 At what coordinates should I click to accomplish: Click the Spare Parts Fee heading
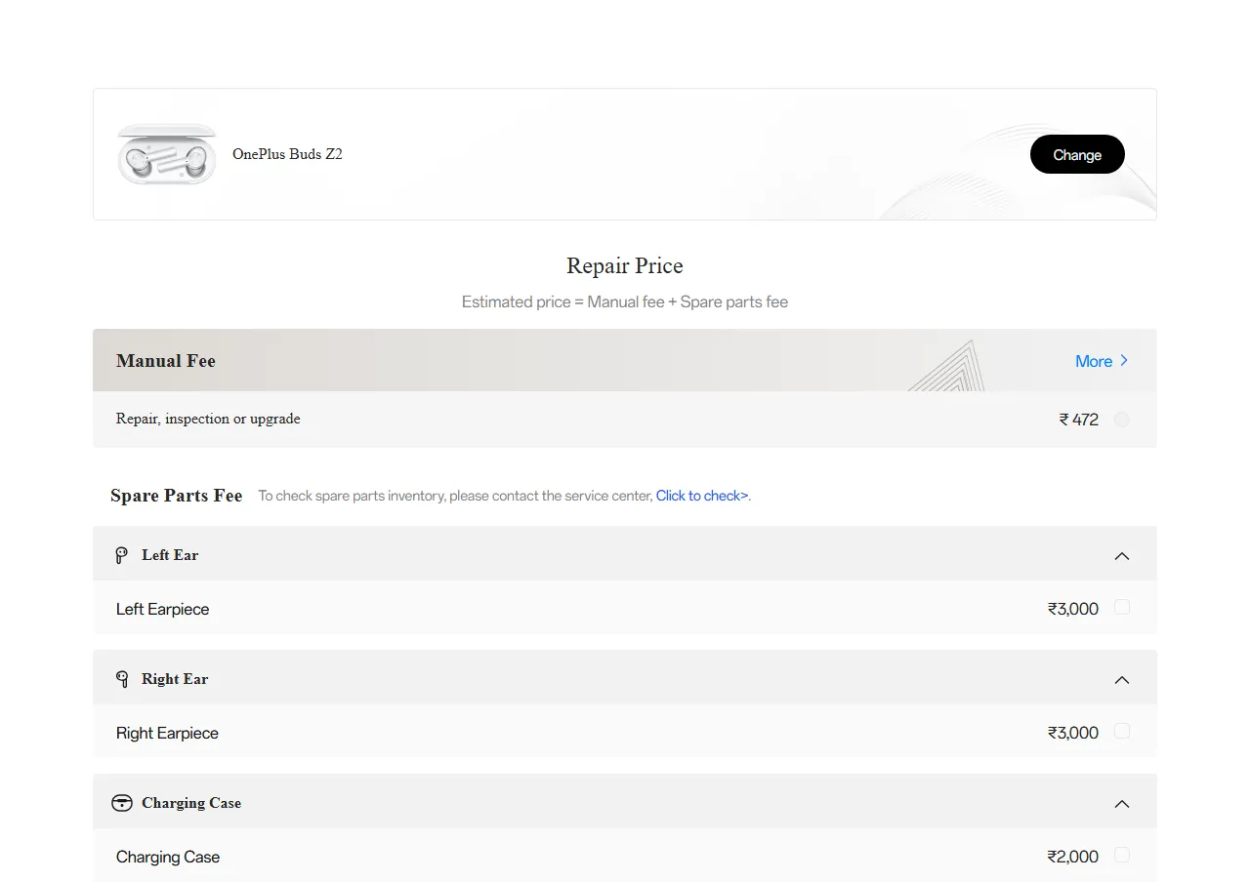point(176,496)
